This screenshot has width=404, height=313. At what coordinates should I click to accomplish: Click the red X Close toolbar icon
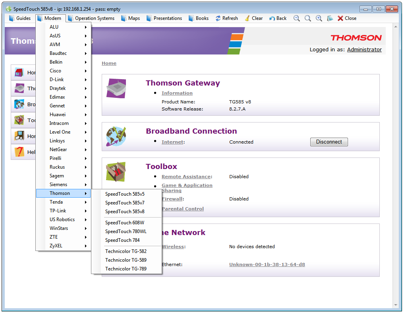(340, 18)
